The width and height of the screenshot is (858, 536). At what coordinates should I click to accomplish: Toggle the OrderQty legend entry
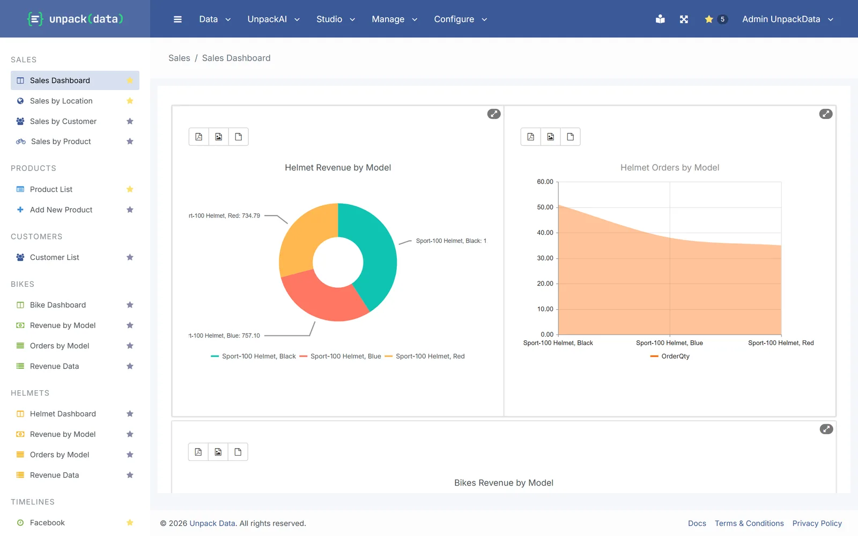[x=670, y=356]
